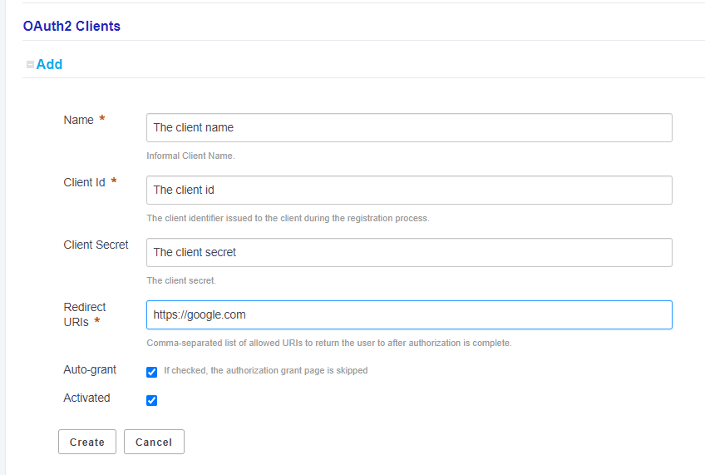Screen dimensions: 705x475
Task: Click the comma-separated URIs help text
Action: click(x=328, y=343)
